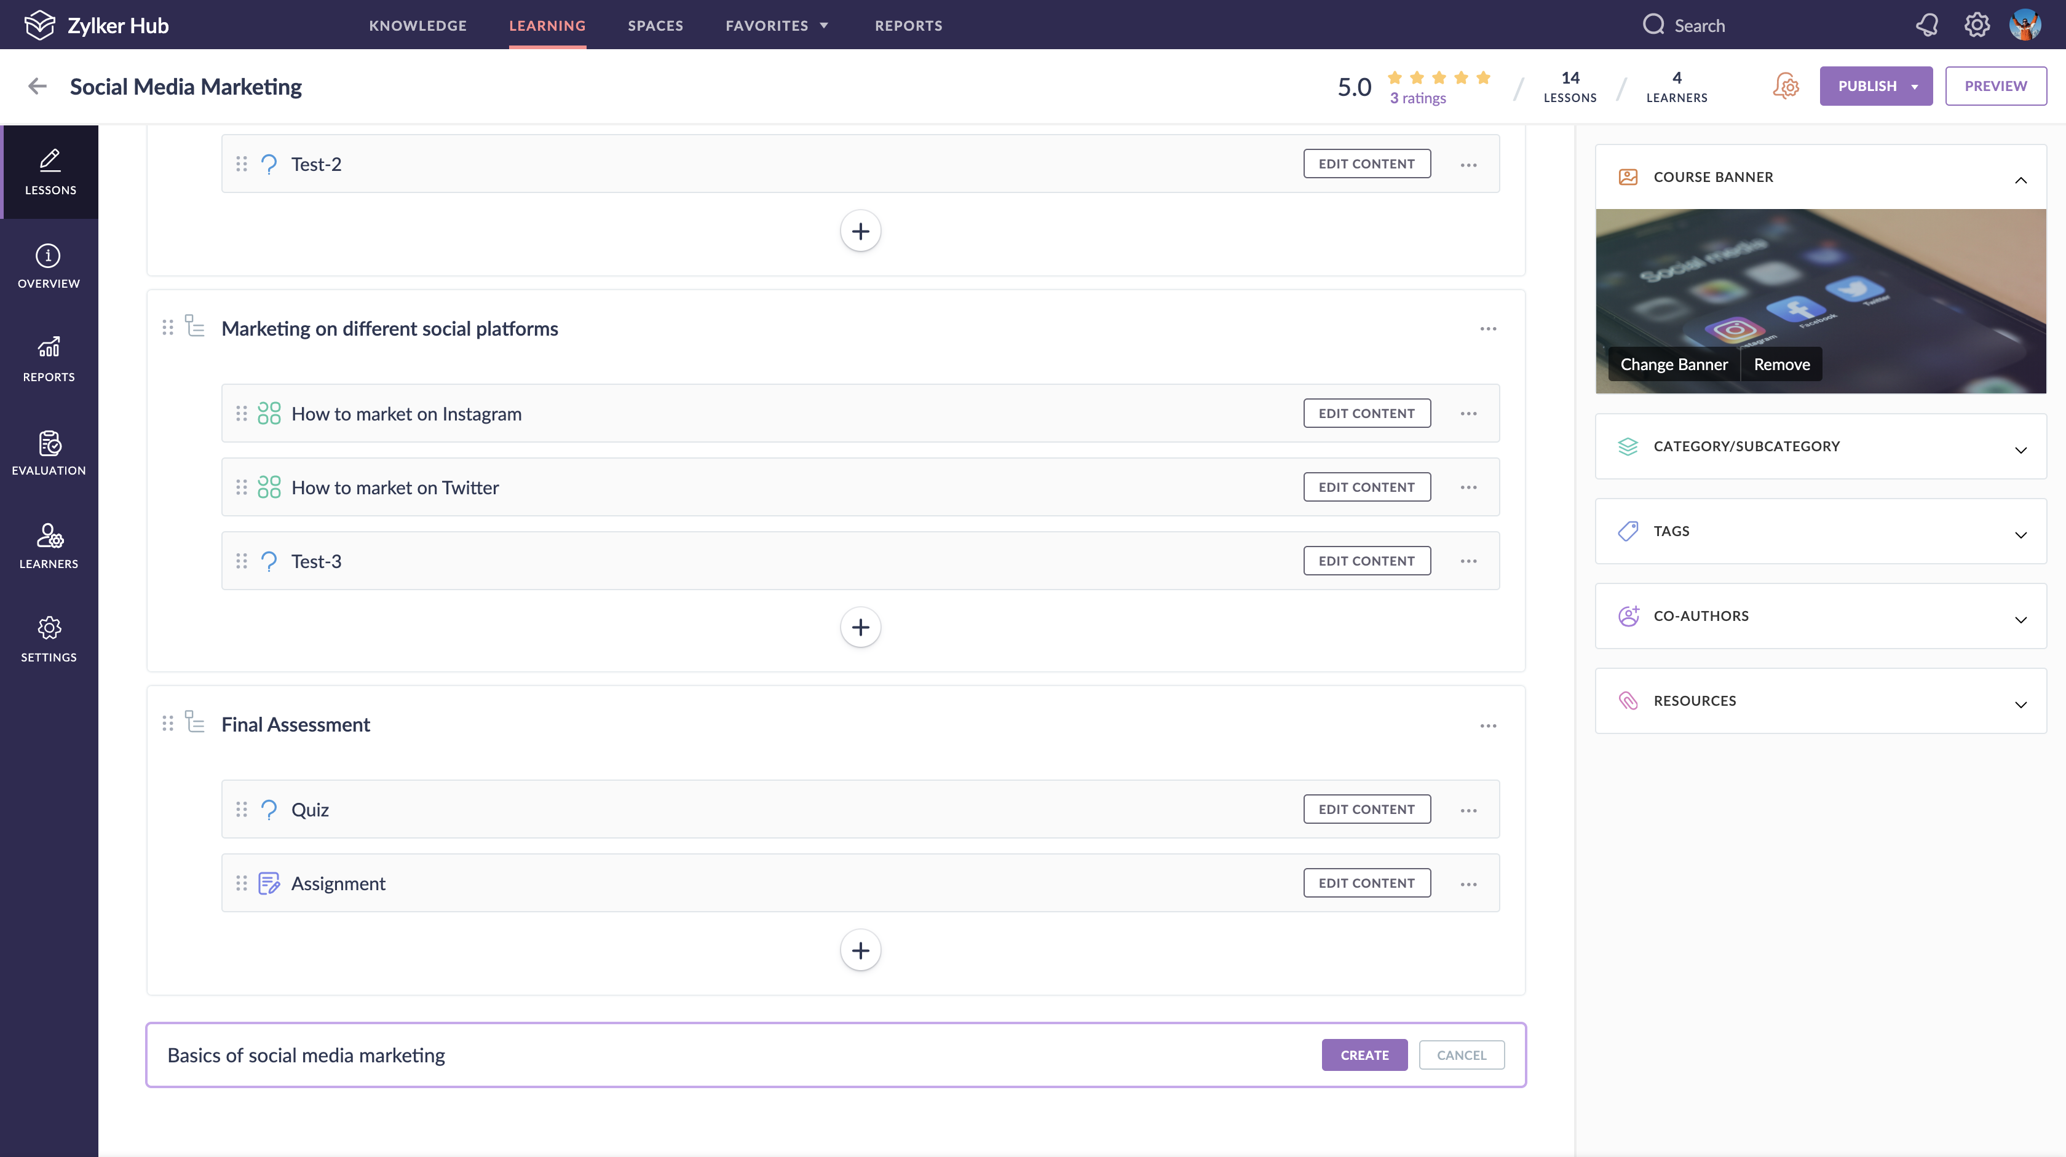Open the gear settings icon in top bar

click(x=1976, y=25)
